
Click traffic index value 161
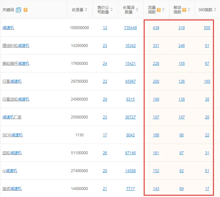156,153
